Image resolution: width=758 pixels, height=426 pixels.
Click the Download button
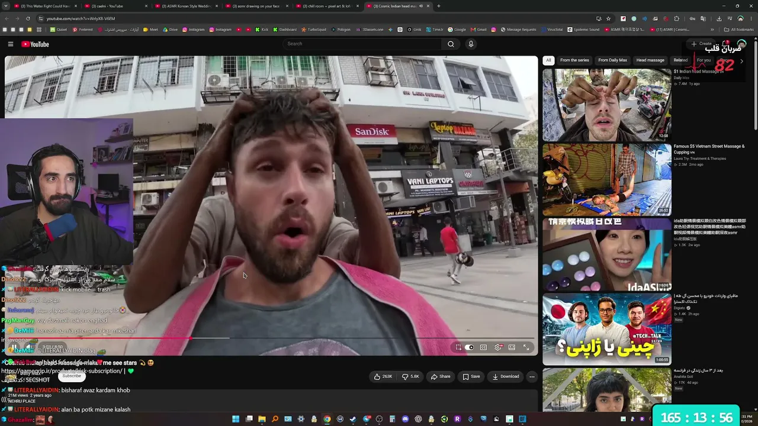(506, 376)
